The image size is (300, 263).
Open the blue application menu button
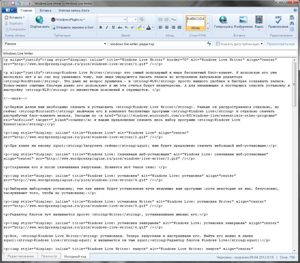(9, 10)
